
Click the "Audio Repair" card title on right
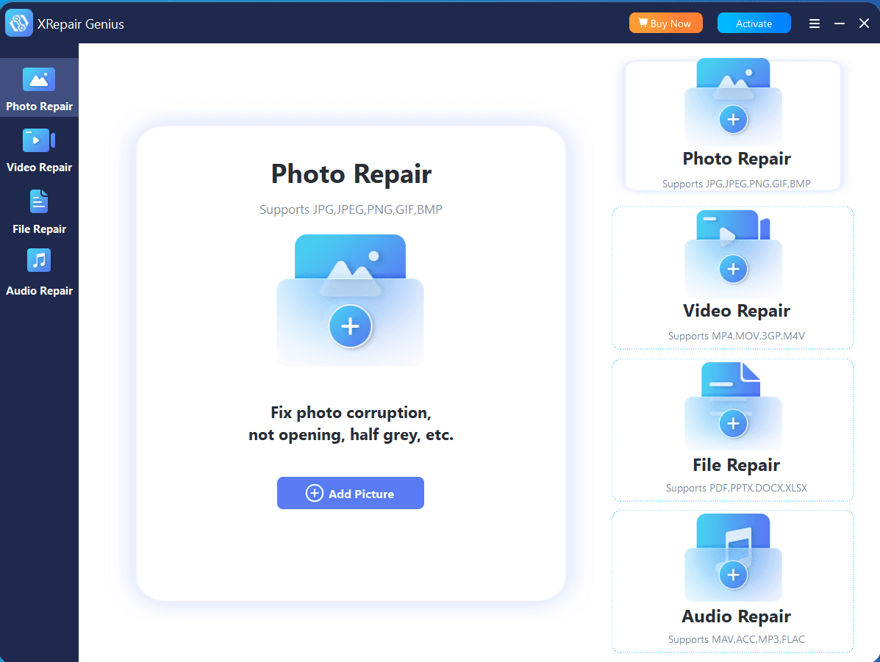coord(737,616)
